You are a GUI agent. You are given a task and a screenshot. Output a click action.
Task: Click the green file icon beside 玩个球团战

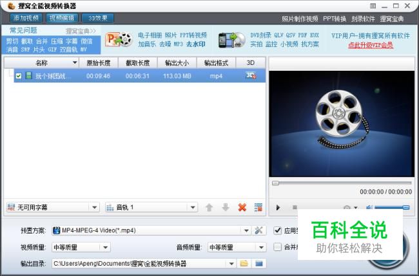tap(28, 75)
